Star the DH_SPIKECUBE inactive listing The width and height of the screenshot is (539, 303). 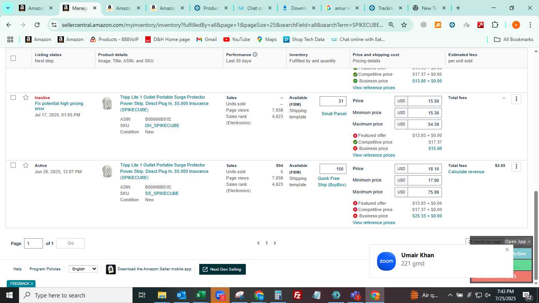26,97
